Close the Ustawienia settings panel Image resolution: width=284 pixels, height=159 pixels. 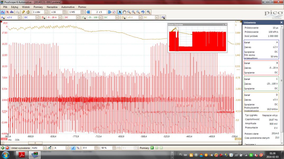pyautogui.click(x=281, y=22)
